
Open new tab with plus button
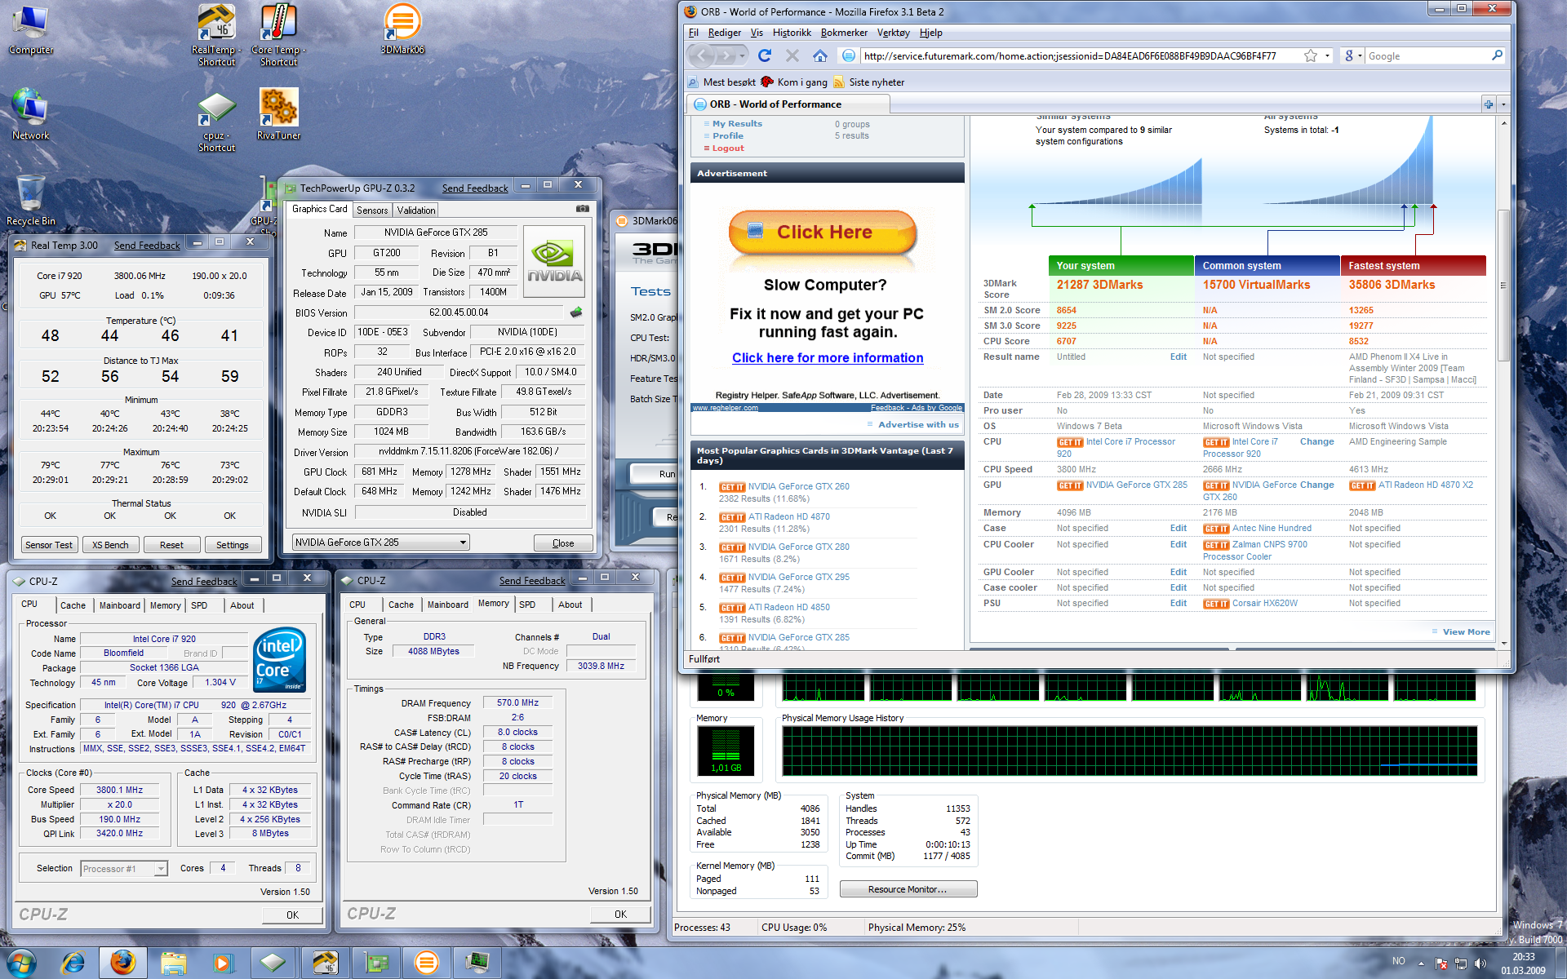1489,104
